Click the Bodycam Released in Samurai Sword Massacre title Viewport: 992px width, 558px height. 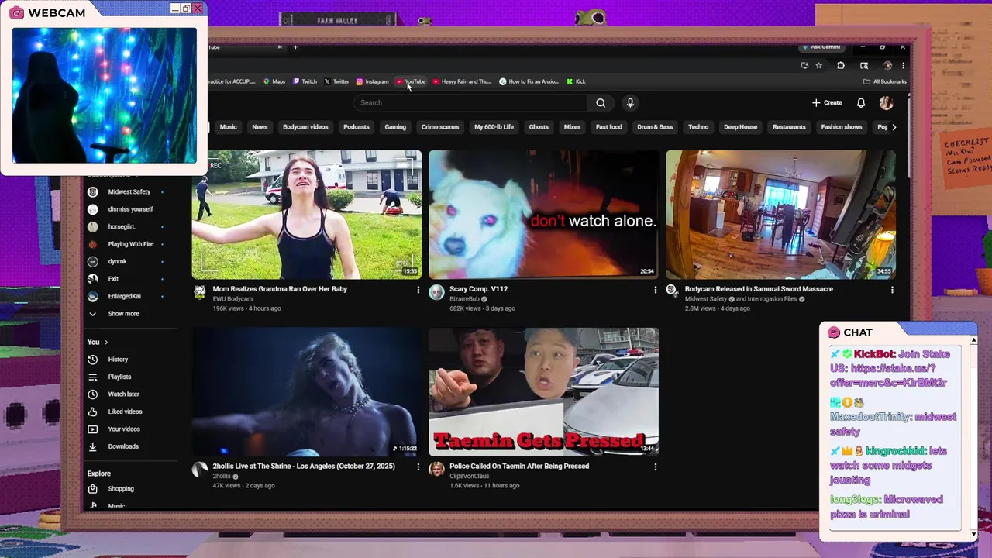coord(759,289)
